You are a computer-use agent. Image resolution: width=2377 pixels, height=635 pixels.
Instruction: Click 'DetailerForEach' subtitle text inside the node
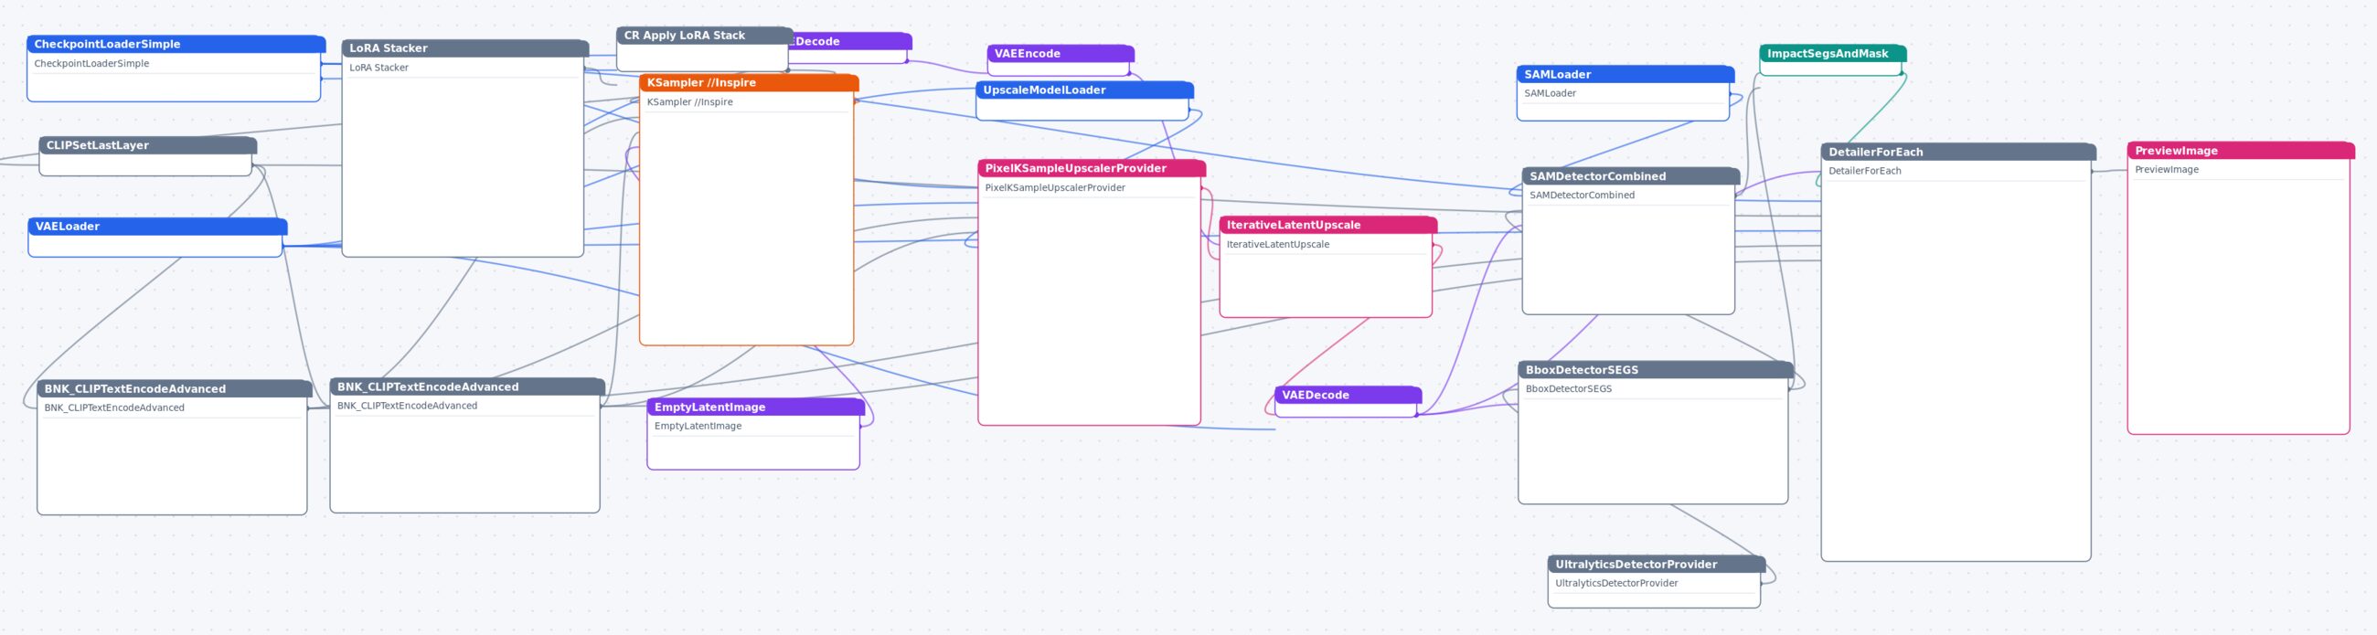[1864, 172]
